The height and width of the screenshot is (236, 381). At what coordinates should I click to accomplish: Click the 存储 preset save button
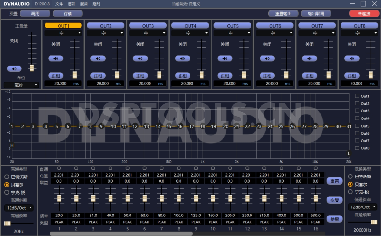point(68,14)
